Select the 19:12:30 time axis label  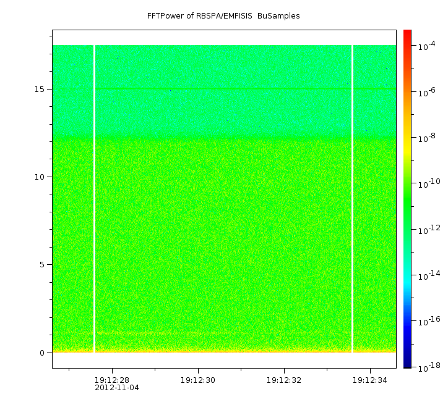[x=198, y=380]
